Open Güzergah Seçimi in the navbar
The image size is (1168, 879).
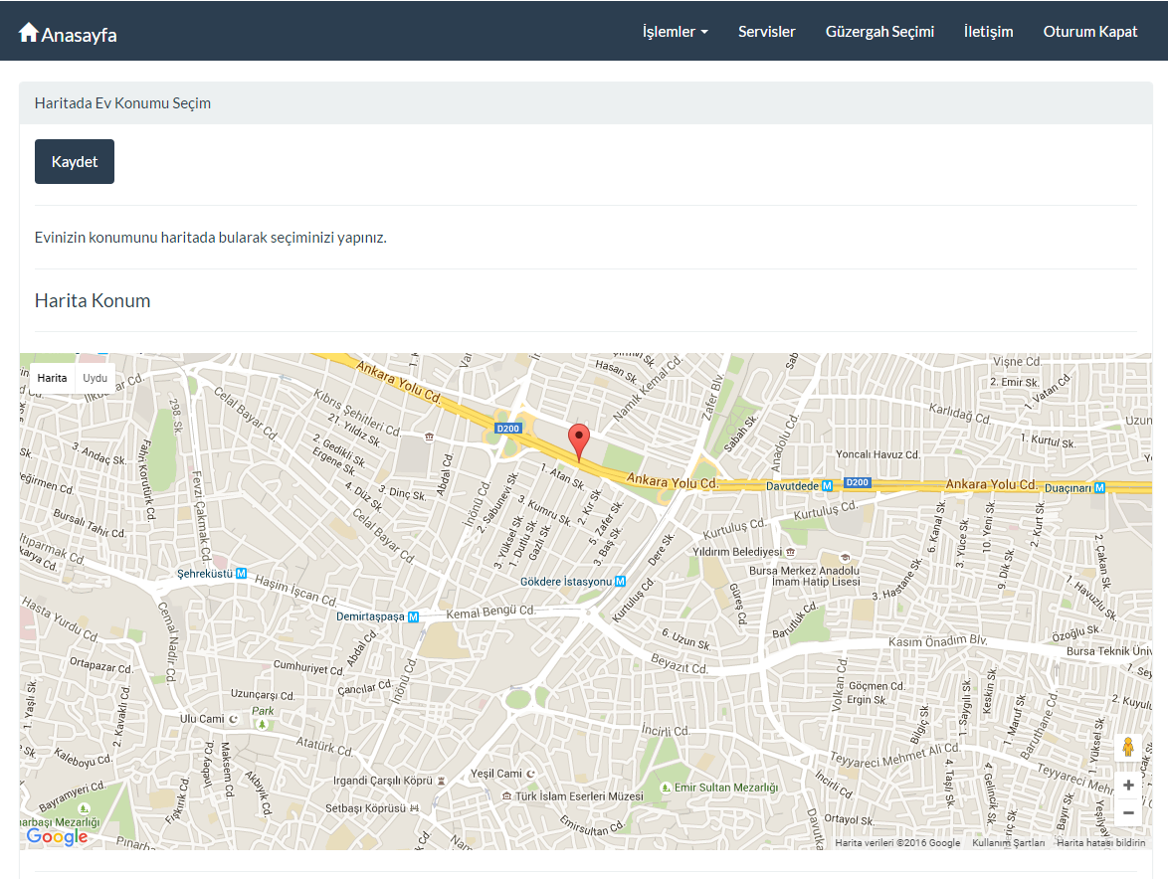coord(878,31)
